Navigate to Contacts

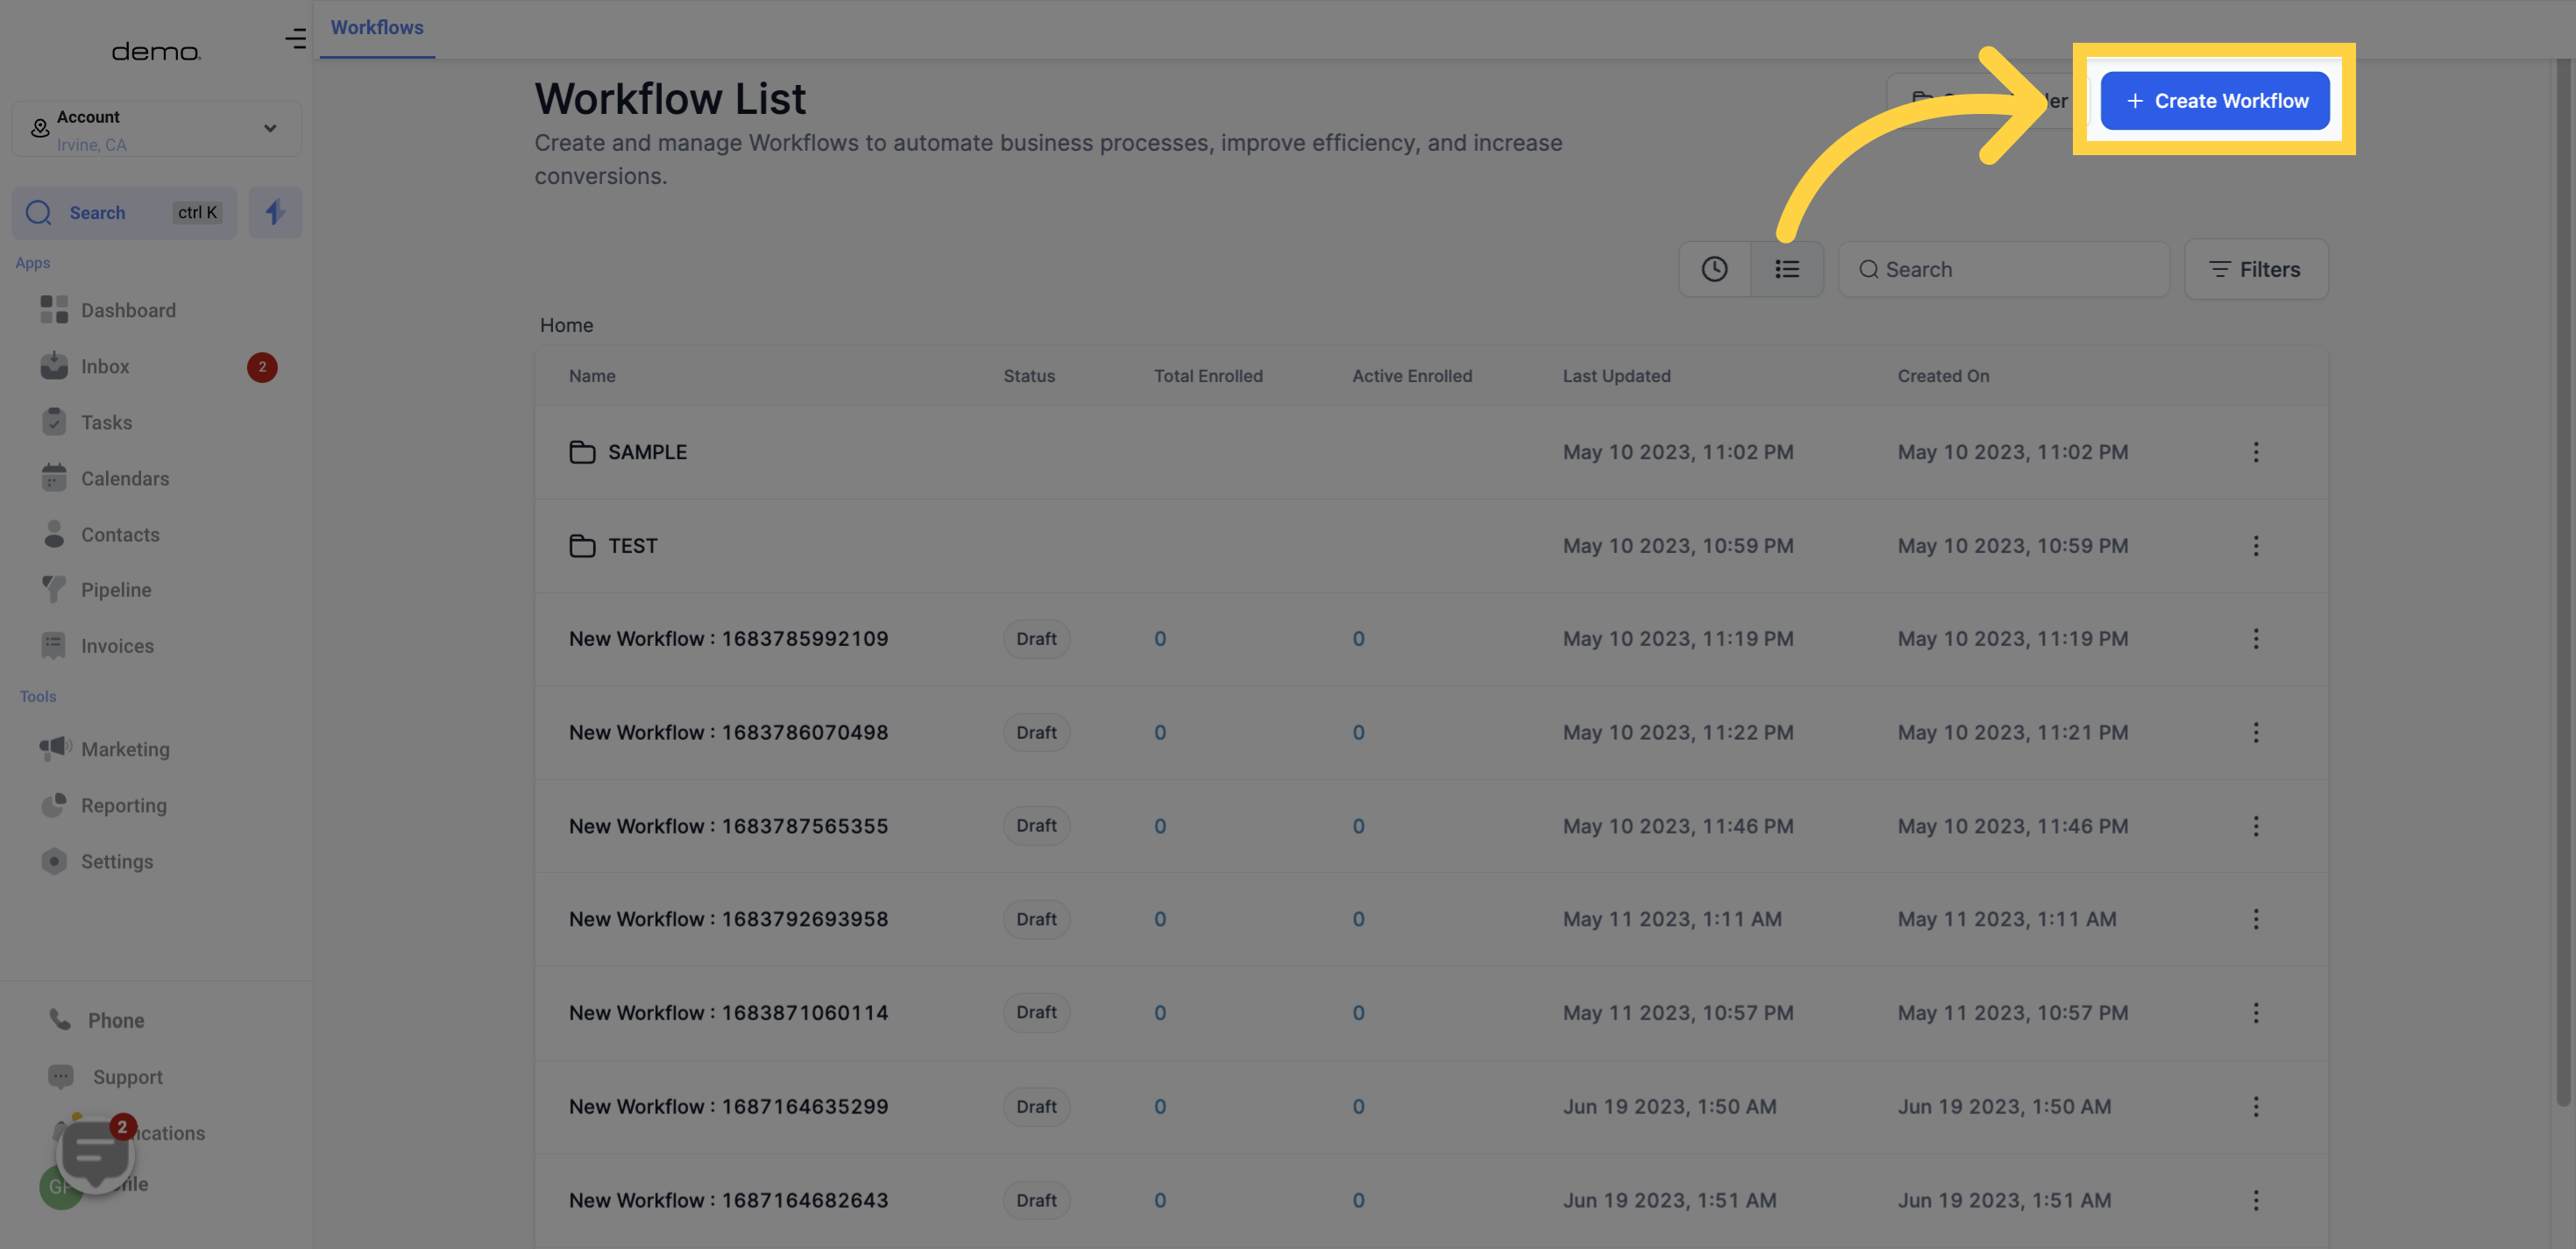(x=120, y=535)
